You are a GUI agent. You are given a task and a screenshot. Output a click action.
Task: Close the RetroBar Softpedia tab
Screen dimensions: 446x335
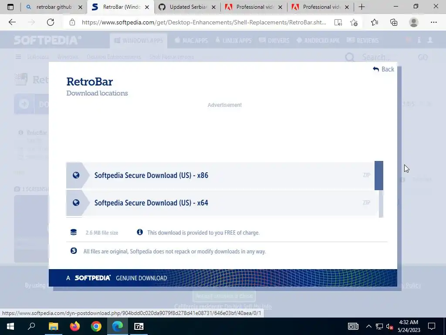pos(147,7)
